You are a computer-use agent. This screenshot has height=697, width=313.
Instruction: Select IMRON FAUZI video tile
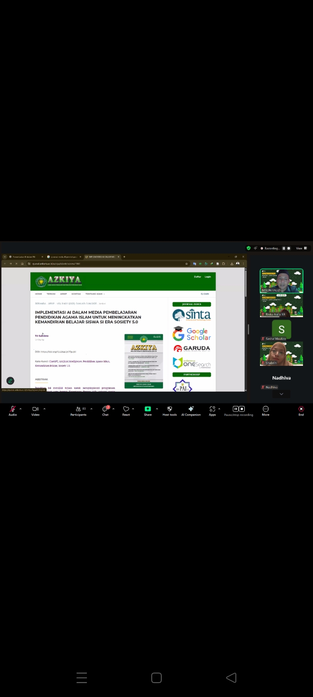[281, 281]
